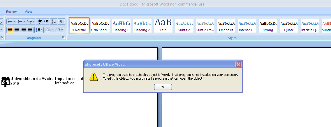This screenshot has height=127, width=331.
Task: Apply Heading 1 style
Action: pyautogui.click(x=121, y=26)
